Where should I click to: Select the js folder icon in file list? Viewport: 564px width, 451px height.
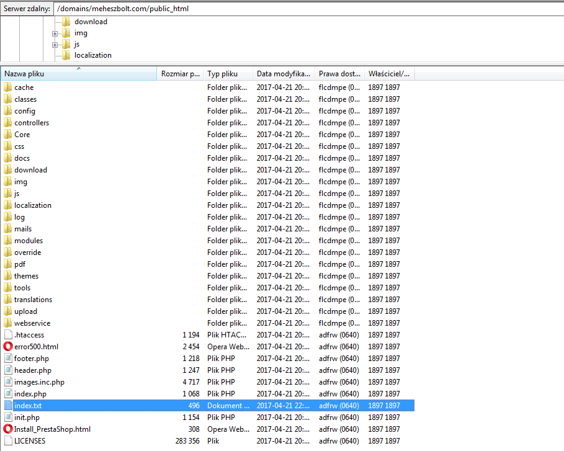(x=8, y=193)
